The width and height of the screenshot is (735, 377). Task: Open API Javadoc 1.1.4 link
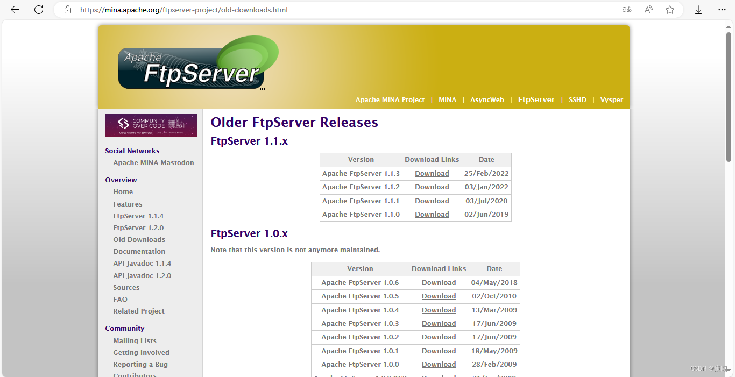tap(142, 263)
